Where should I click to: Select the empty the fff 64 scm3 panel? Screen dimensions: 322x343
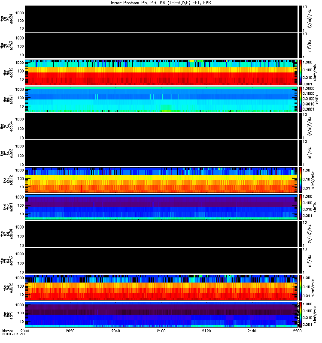(161, 261)
